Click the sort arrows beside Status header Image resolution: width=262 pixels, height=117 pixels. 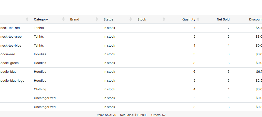click(x=130, y=19)
